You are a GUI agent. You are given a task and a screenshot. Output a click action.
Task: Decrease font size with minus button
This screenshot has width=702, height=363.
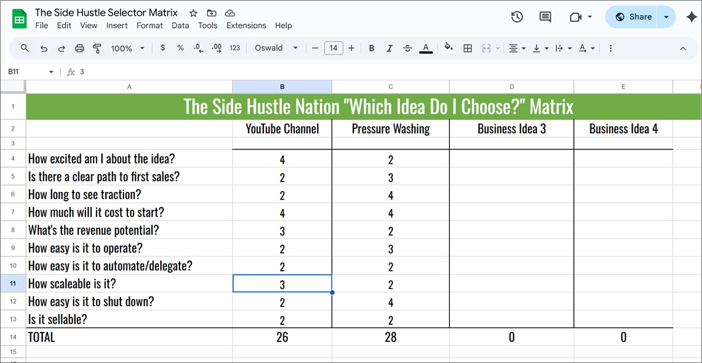[315, 48]
